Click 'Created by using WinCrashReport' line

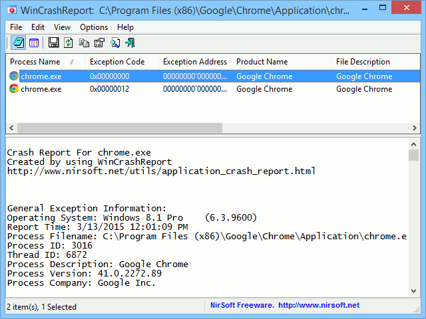pyautogui.click(x=89, y=162)
